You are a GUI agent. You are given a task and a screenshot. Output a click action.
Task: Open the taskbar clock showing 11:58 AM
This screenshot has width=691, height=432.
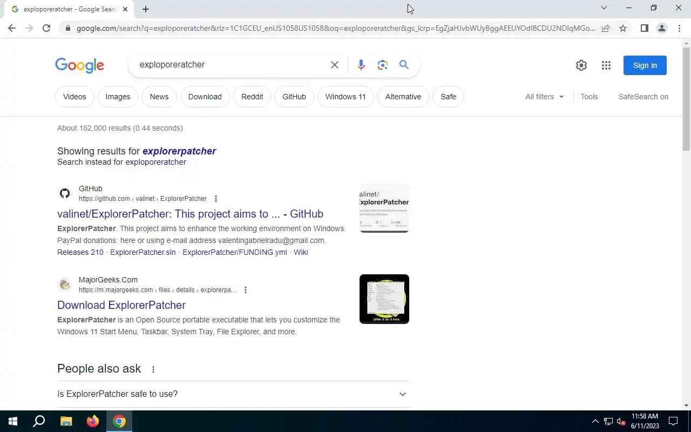coord(645,421)
